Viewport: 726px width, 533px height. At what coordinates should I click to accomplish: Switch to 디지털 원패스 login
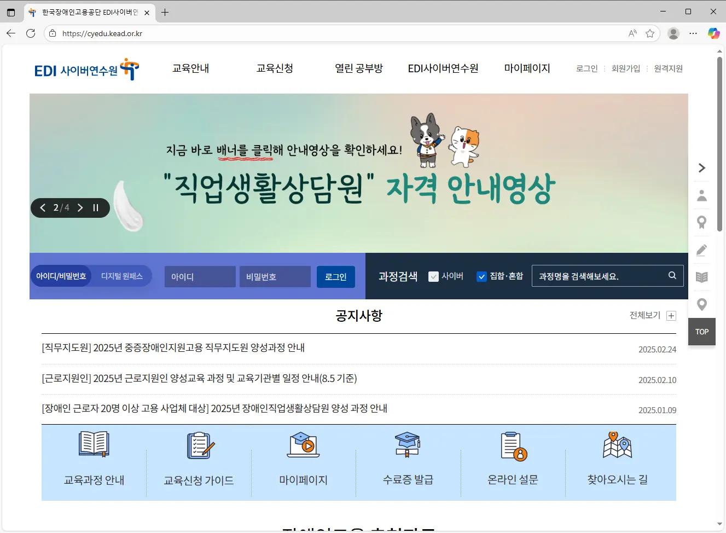121,276
